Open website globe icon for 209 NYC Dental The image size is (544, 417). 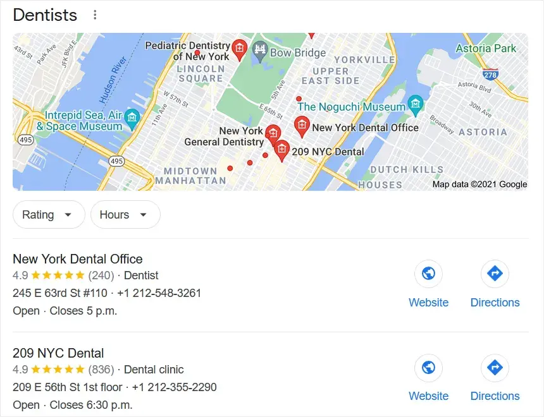point(428,368)
